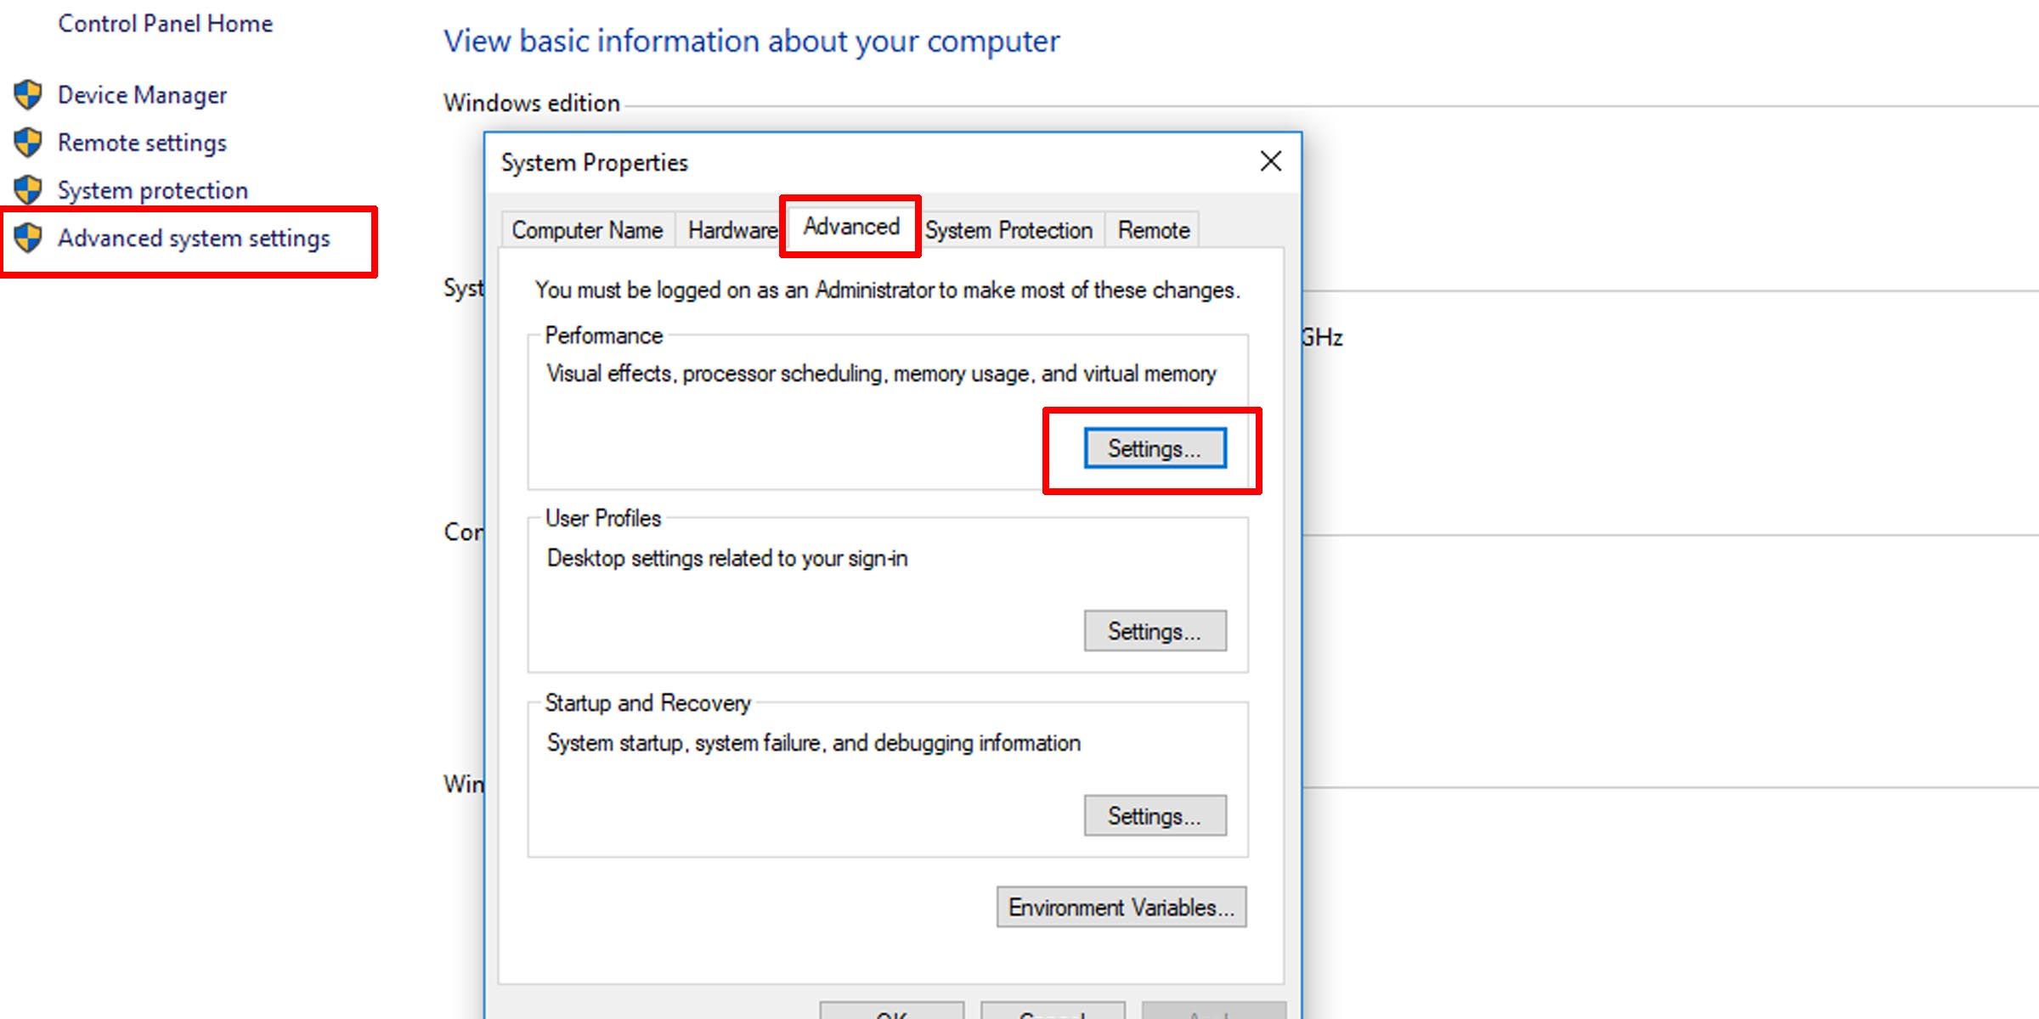The height and width of the screenshot is (1019, 2039).
Task: Open Performance Settings button
Action: pyautogui.click(x=1155, y=448)
